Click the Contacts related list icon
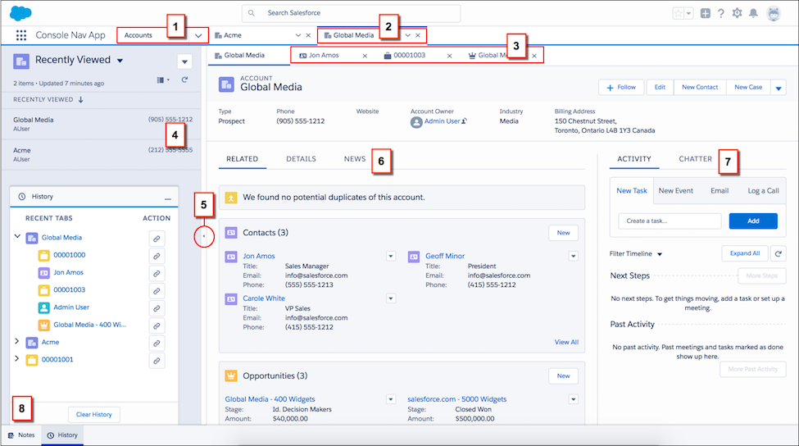799x446 pixels. pos(231,233)
